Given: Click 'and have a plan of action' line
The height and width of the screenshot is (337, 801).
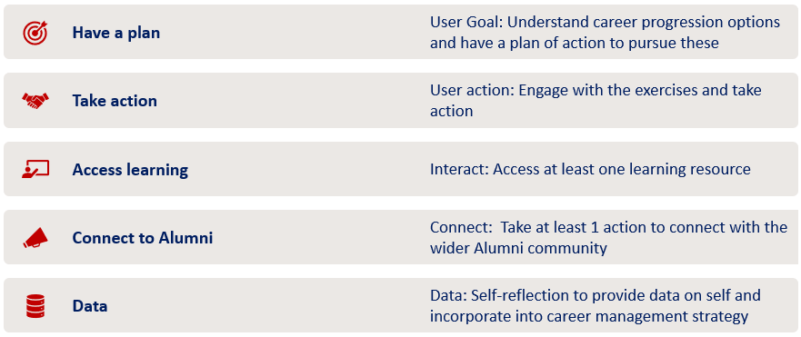Looking at the screenshot, I should coord(575,43).
